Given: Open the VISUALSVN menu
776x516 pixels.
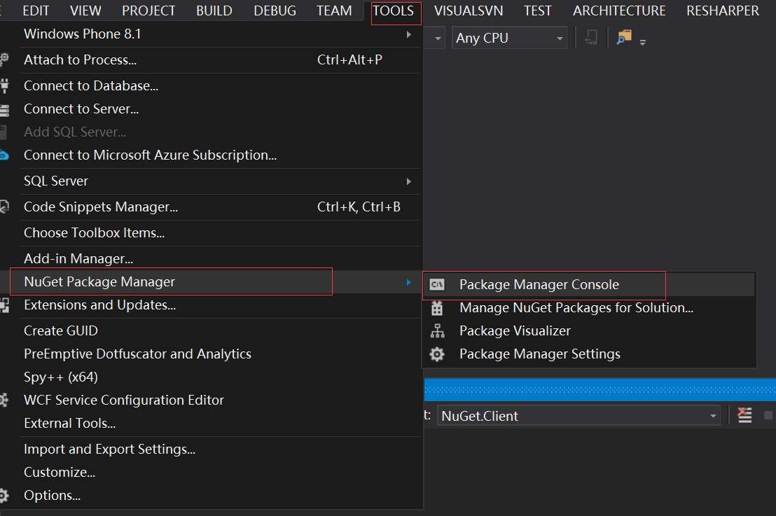Looking at the screenshot, I should (469, 11).
